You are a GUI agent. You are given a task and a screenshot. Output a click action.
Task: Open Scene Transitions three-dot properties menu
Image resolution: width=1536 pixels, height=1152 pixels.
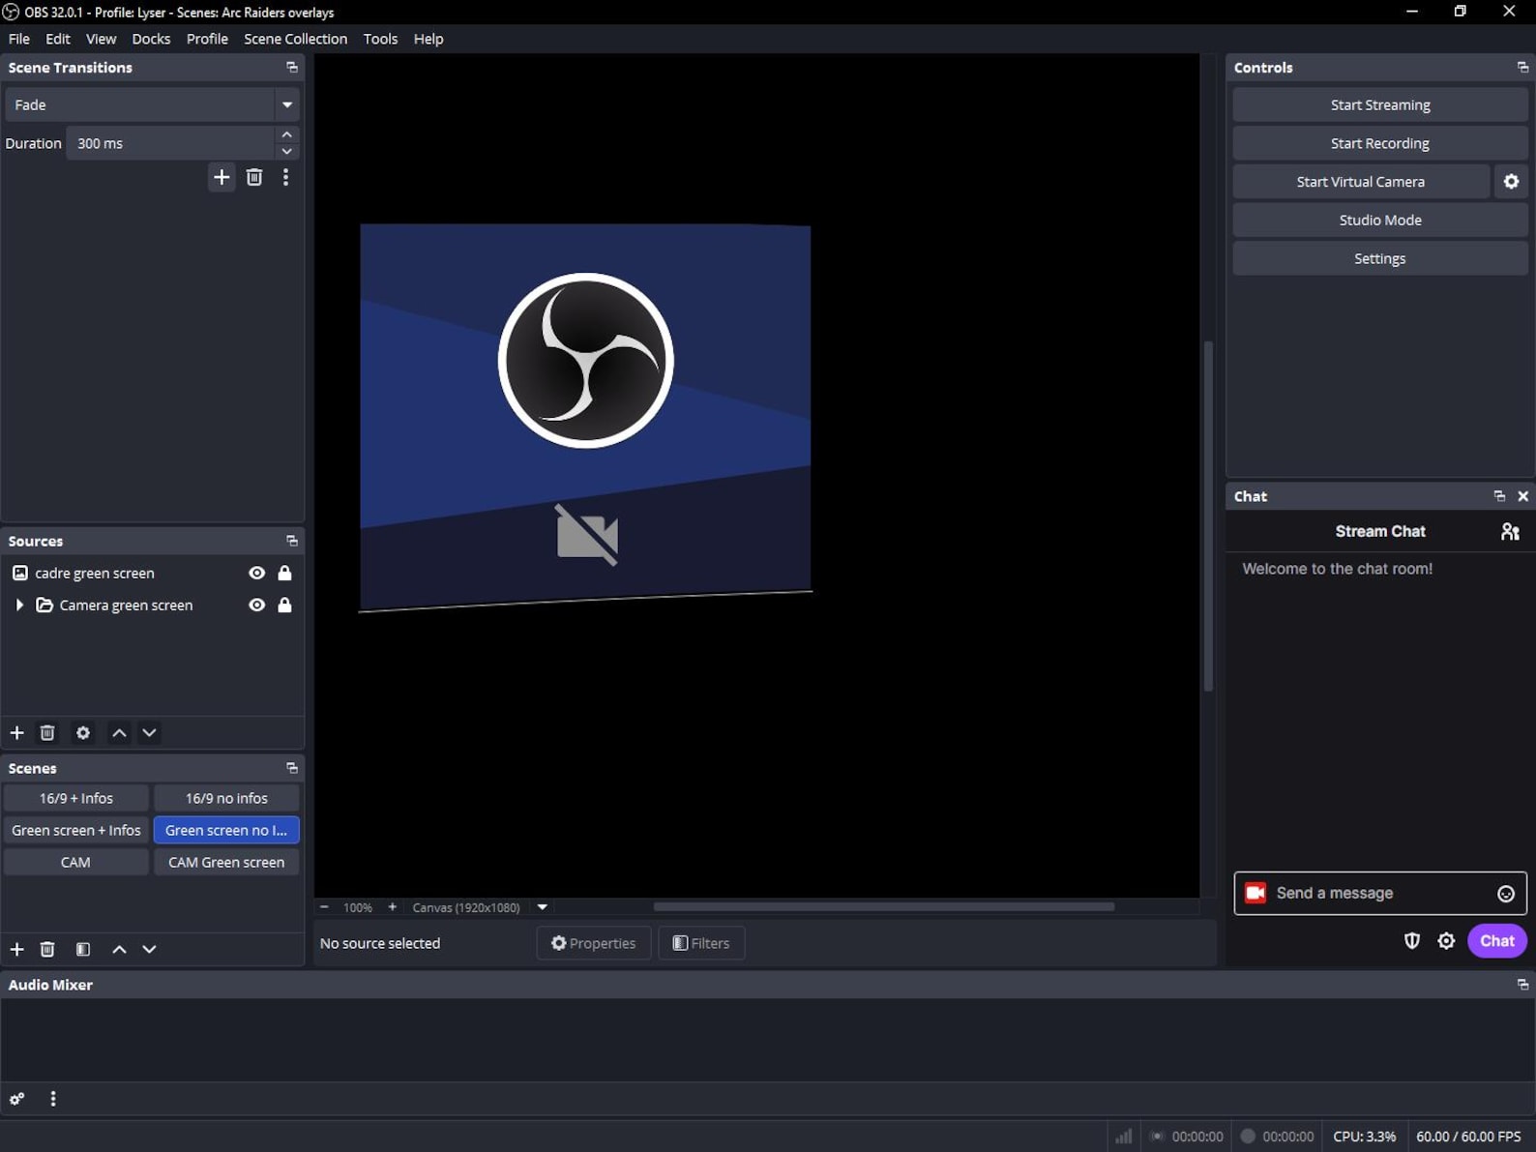285,177
